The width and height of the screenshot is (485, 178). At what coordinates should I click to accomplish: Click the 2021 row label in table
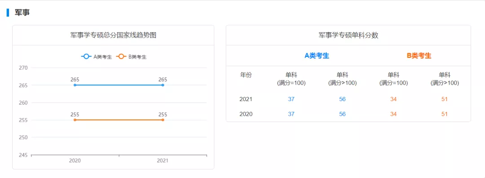pyautogui.click(x=246, y=99)
